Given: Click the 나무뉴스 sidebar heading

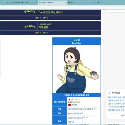Looking at the screenshot, I should [x=116, y=93].
